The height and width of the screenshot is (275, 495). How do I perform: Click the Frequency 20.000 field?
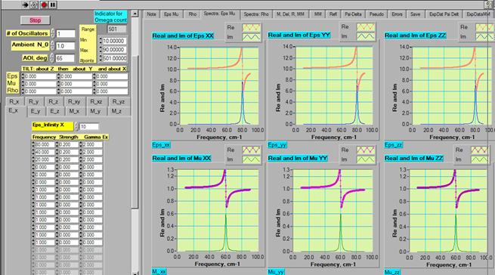(x=45, y=159)
